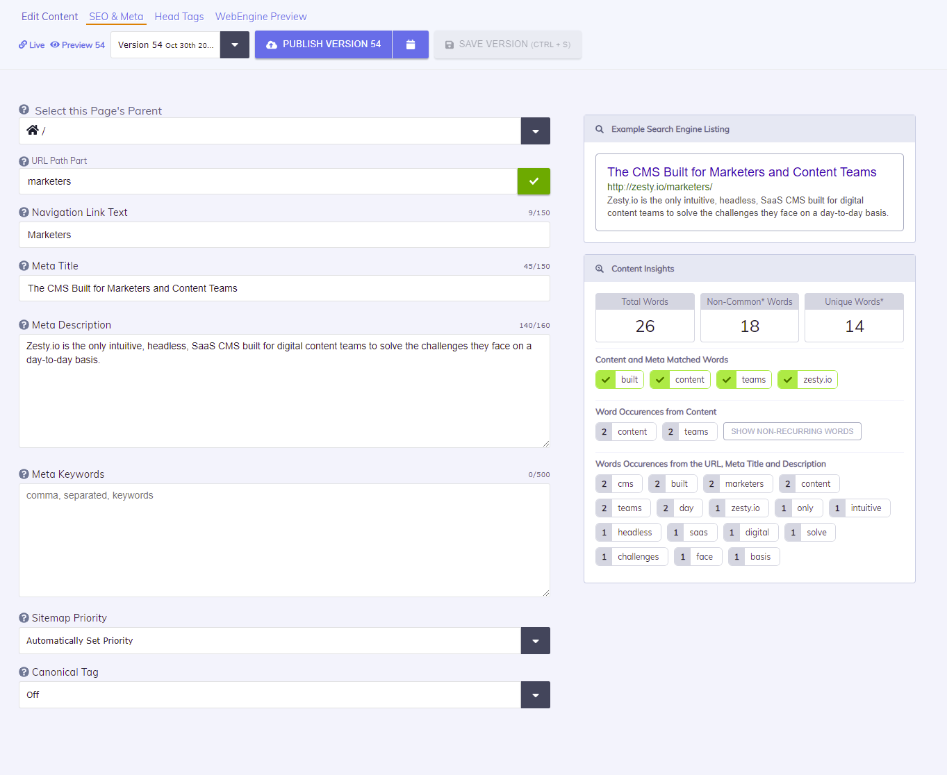Click the calendar schedule publish icon
947x775 pixels.
click(x=411, y=44)
